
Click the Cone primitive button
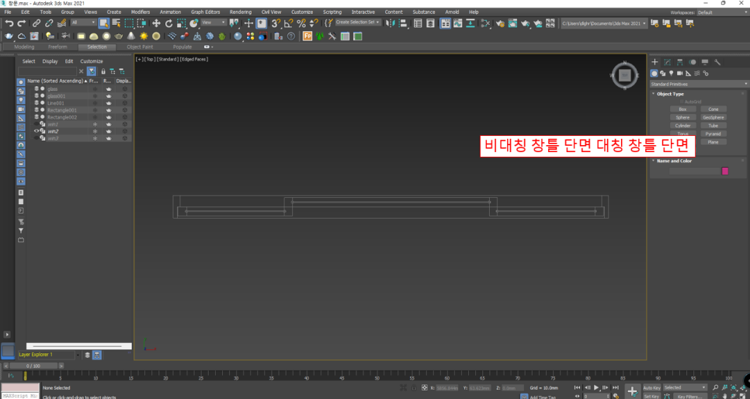point(714,109)
